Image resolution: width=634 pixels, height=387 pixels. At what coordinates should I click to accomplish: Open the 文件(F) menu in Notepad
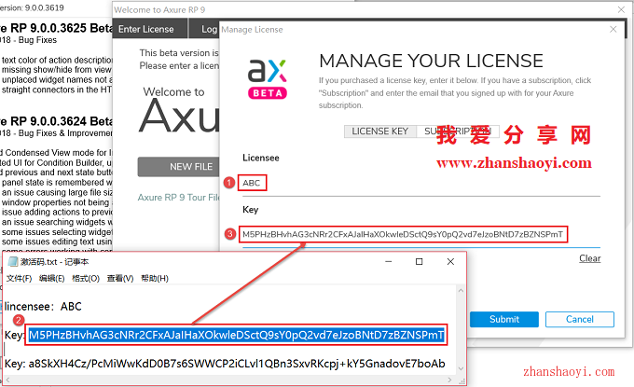point(19,278)
